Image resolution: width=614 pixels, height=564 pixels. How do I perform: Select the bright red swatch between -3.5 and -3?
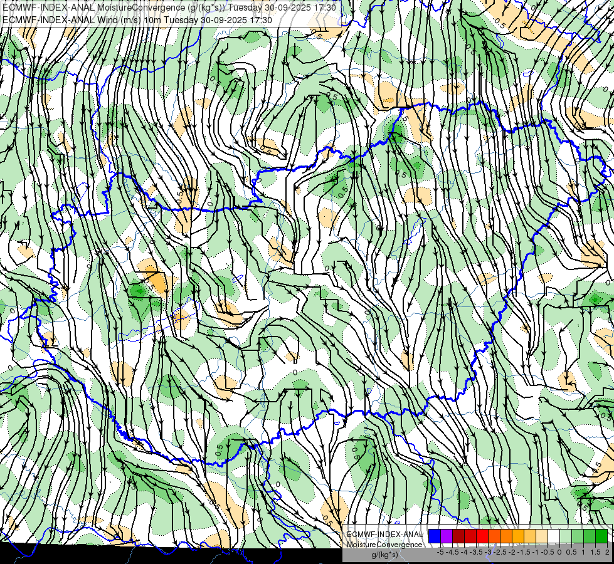tap(482, 536)
